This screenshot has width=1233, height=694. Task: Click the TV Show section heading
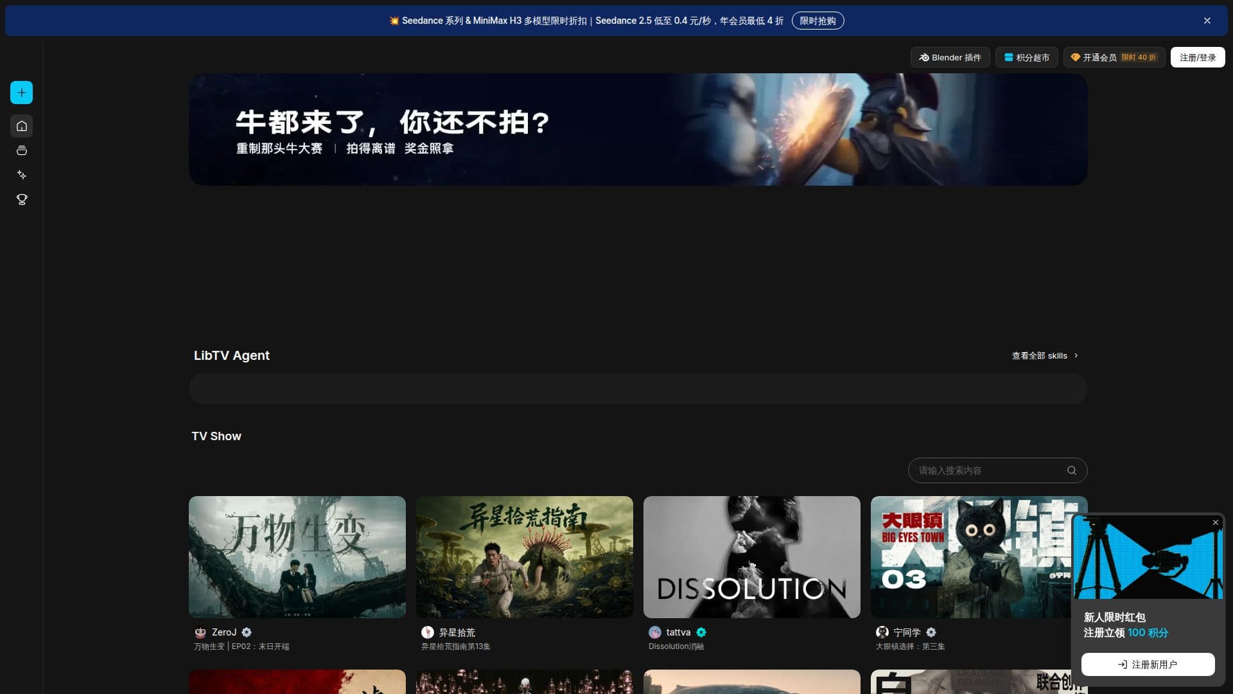tap(216, 436)
